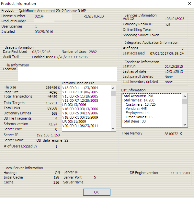Click Total Links value 89368

(x=52, y=108)
